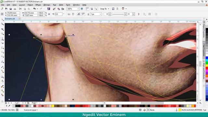Image resolution: width=208 pixels, height=117 pixels.
Task: Select the Zoom magnifier tool
Action: pos(2,34)
